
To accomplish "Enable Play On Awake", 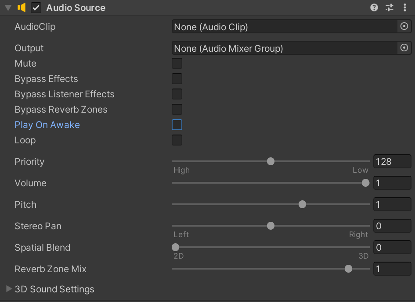I will click(x=177, y=124).
